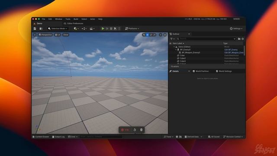Click the restart arrow icon in recording overlay
277x156 pixels.
(x=135, y=130)
